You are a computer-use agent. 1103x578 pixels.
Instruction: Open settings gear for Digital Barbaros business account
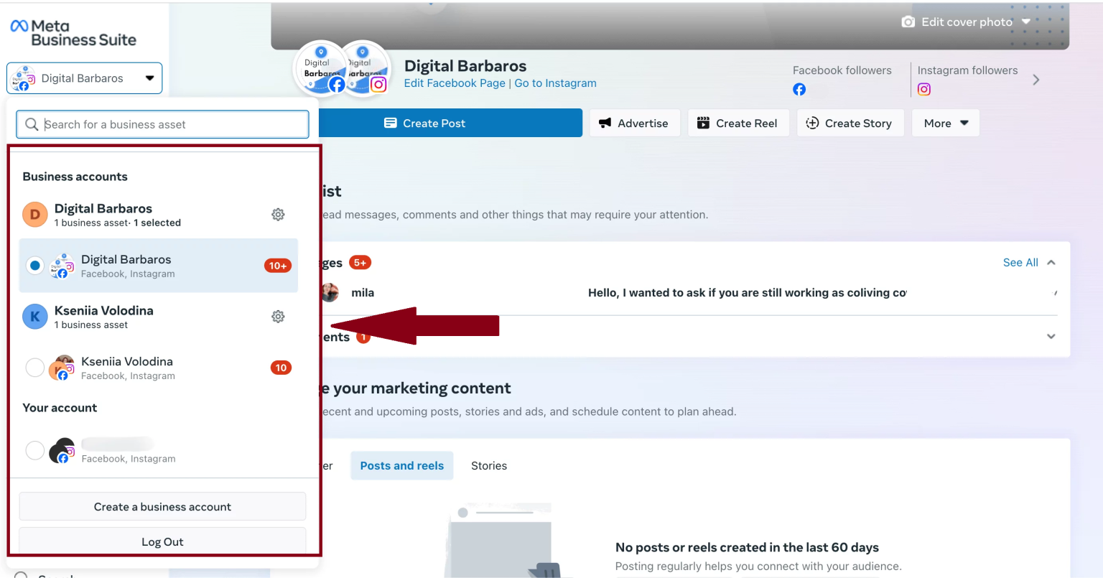(278, 214)
